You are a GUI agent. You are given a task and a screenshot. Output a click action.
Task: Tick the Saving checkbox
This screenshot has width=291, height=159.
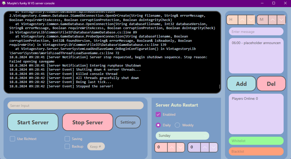coord(67,139)
